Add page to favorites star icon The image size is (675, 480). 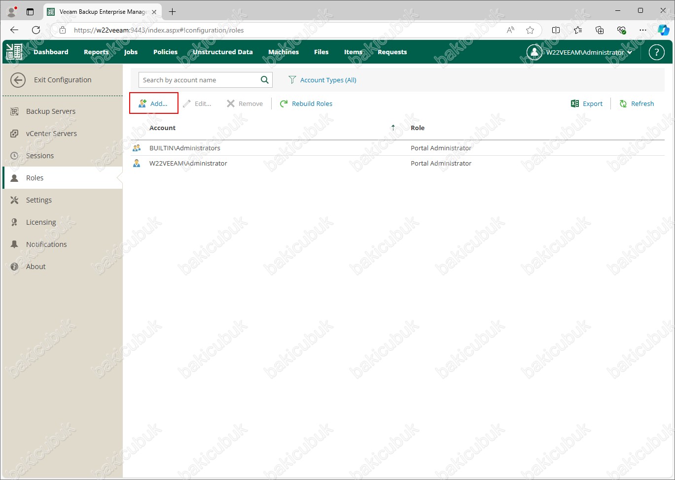530,30
